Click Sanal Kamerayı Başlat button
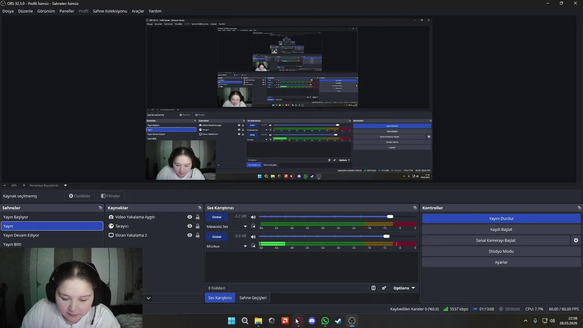Screen dimensions: 583x328 pos(496,240)
